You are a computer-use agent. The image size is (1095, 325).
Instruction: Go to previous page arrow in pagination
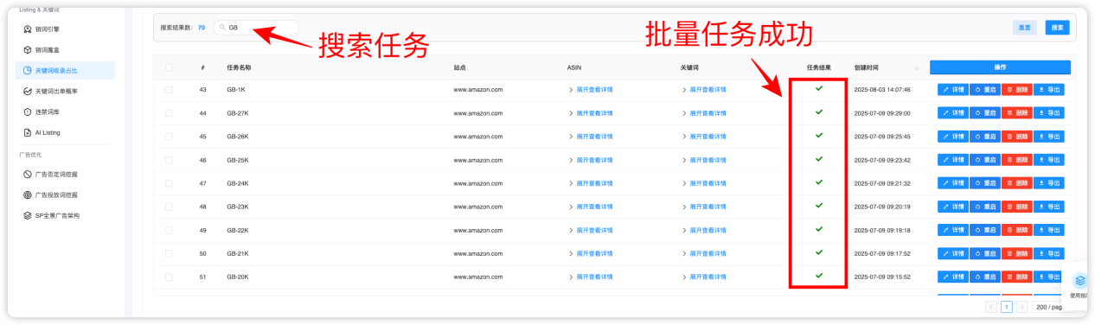click(x=991, y=307)
